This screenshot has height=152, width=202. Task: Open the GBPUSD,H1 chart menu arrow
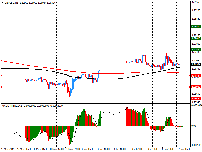point(2,3)
